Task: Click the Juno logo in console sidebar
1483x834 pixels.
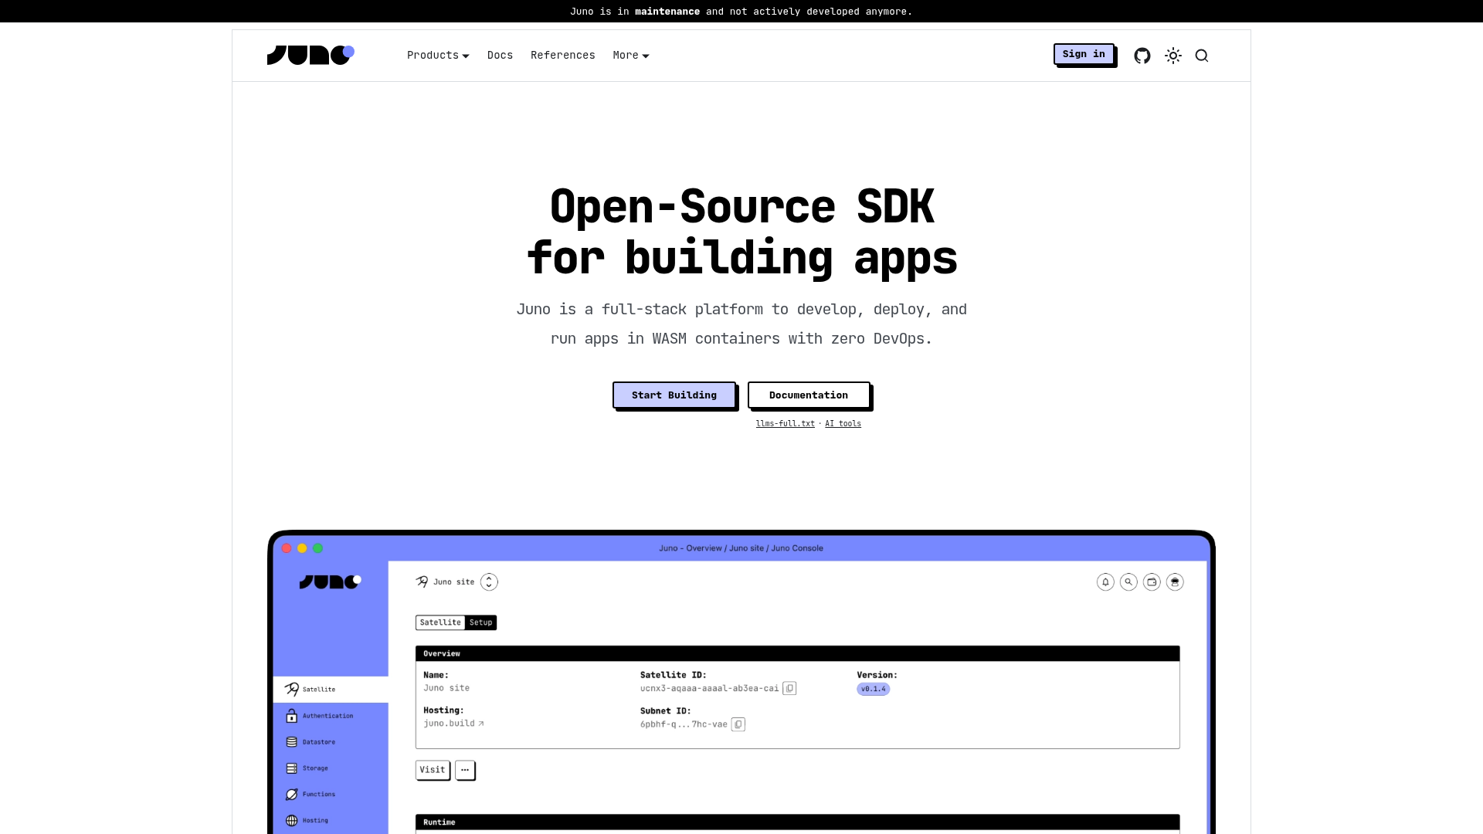Action: point(330,581)
